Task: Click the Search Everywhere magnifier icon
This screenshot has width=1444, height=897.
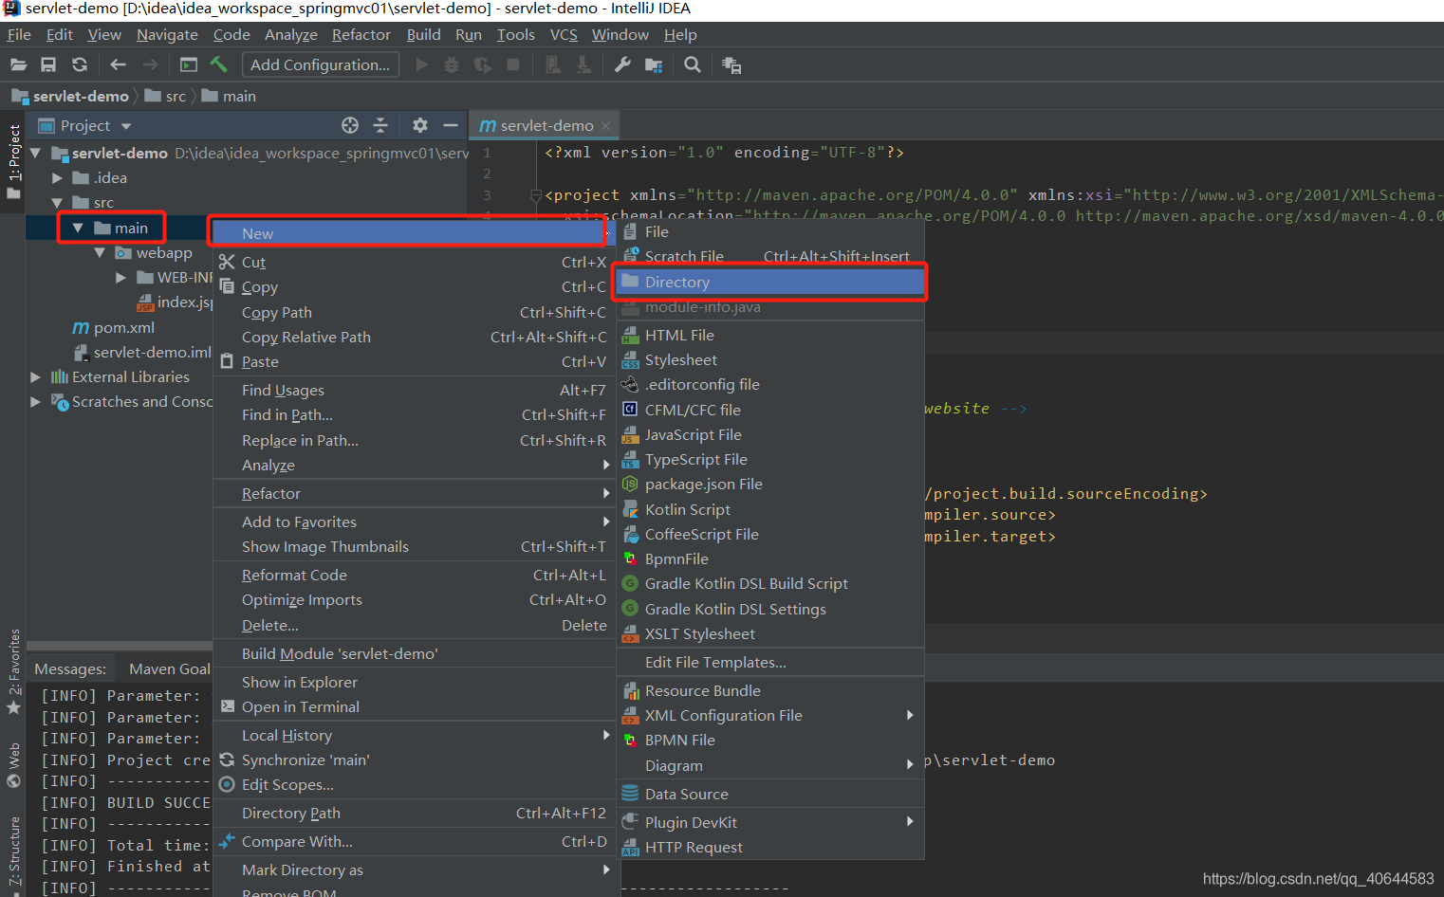Action: (693, 64)
